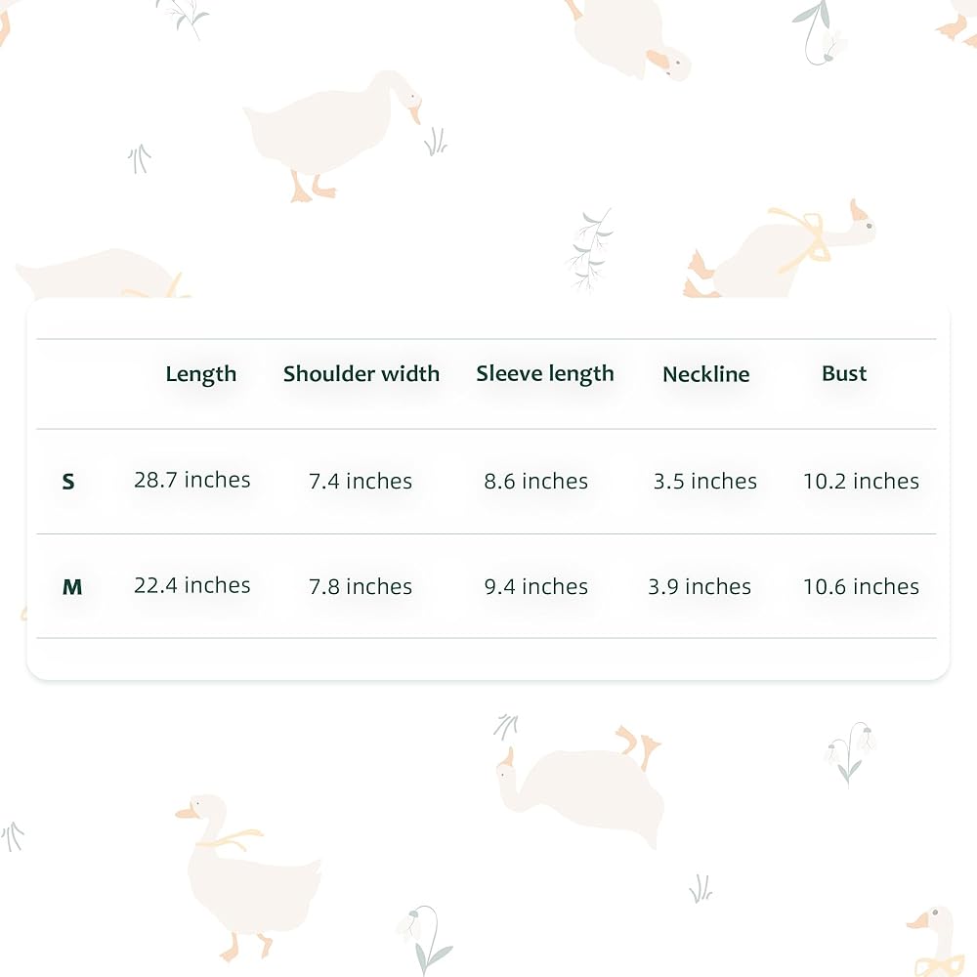Image resolution: width=977 pixels, height=977 pixels.
Task: Select the 10.2 inches bust value
Action: tap(861, 481)
